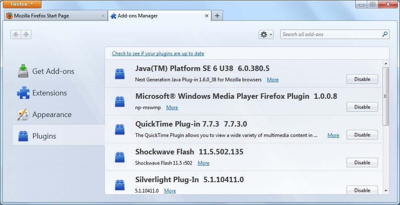Show More details for Java plugin
Image resolution: width=400 pixels, height=205 pixels.
click(273, 80)
